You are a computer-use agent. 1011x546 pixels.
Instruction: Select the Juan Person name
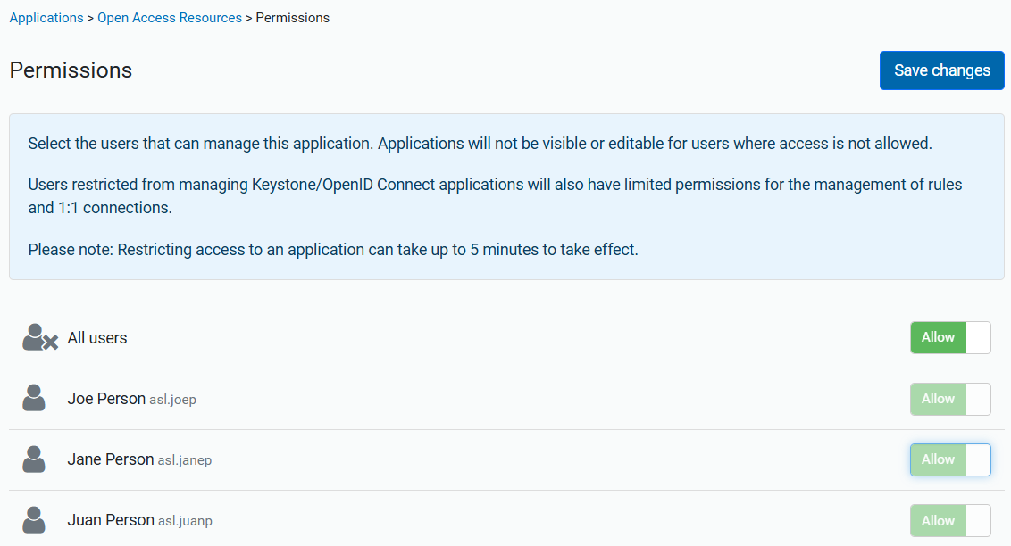pyautogui.click(x=111, y=519)
